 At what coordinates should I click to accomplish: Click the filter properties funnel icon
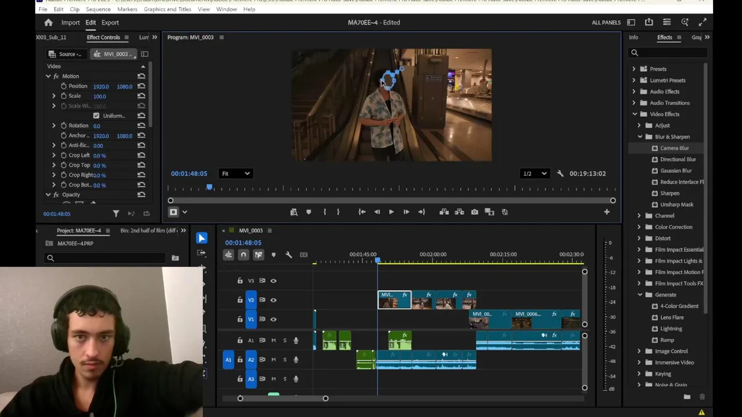pos(116,214)
